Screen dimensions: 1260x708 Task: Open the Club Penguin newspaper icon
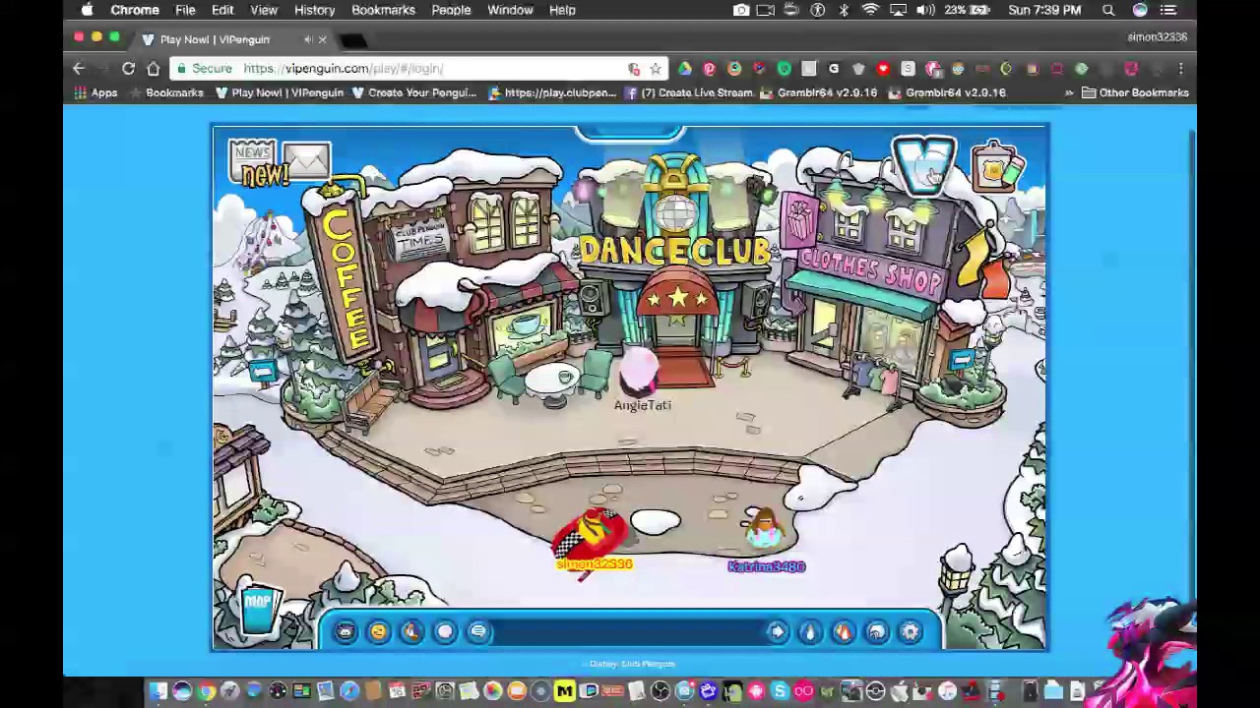click(x=253, y=159)
